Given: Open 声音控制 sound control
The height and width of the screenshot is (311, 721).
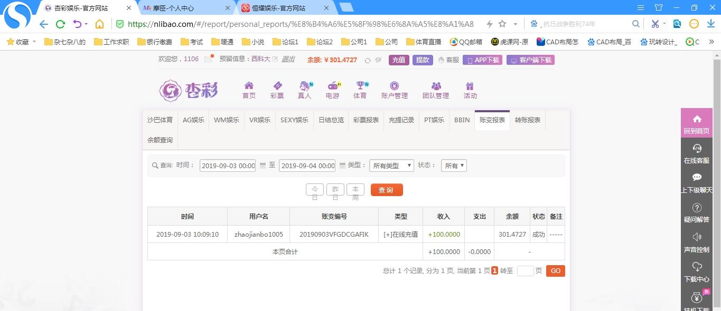Looking at the screenshot, I should 696,242.
